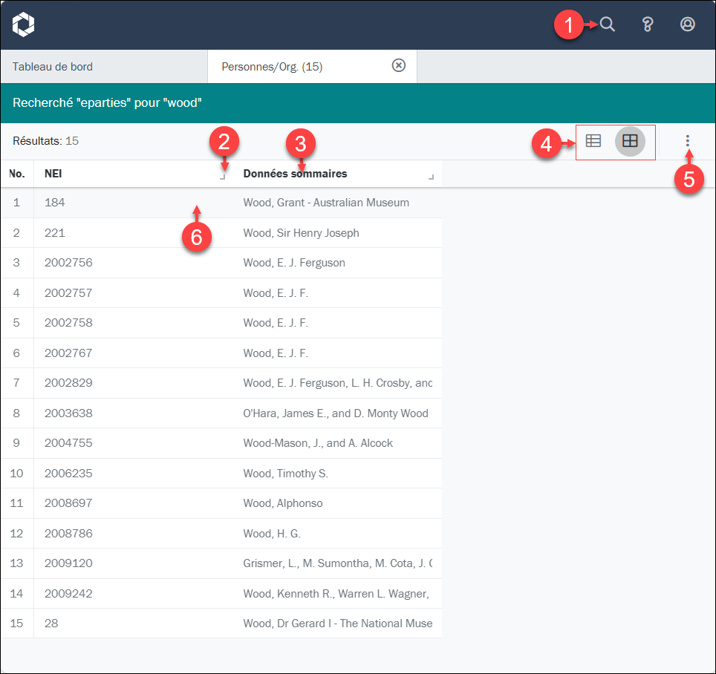The image size is (716, 674).
Task: Open the user account profile icon
Action: (687, 24)
